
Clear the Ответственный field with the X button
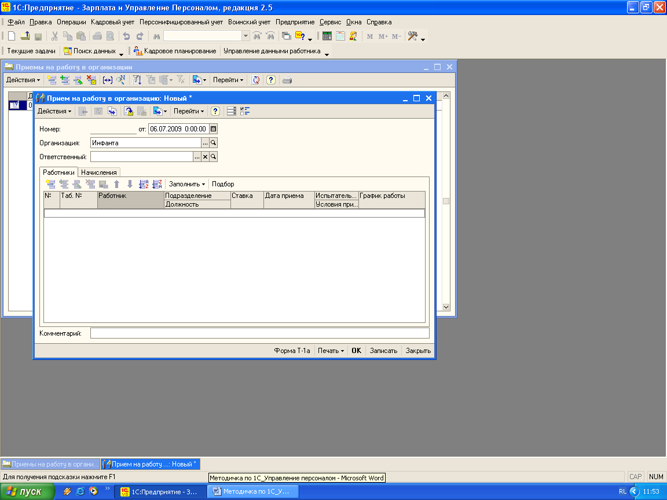205,157
